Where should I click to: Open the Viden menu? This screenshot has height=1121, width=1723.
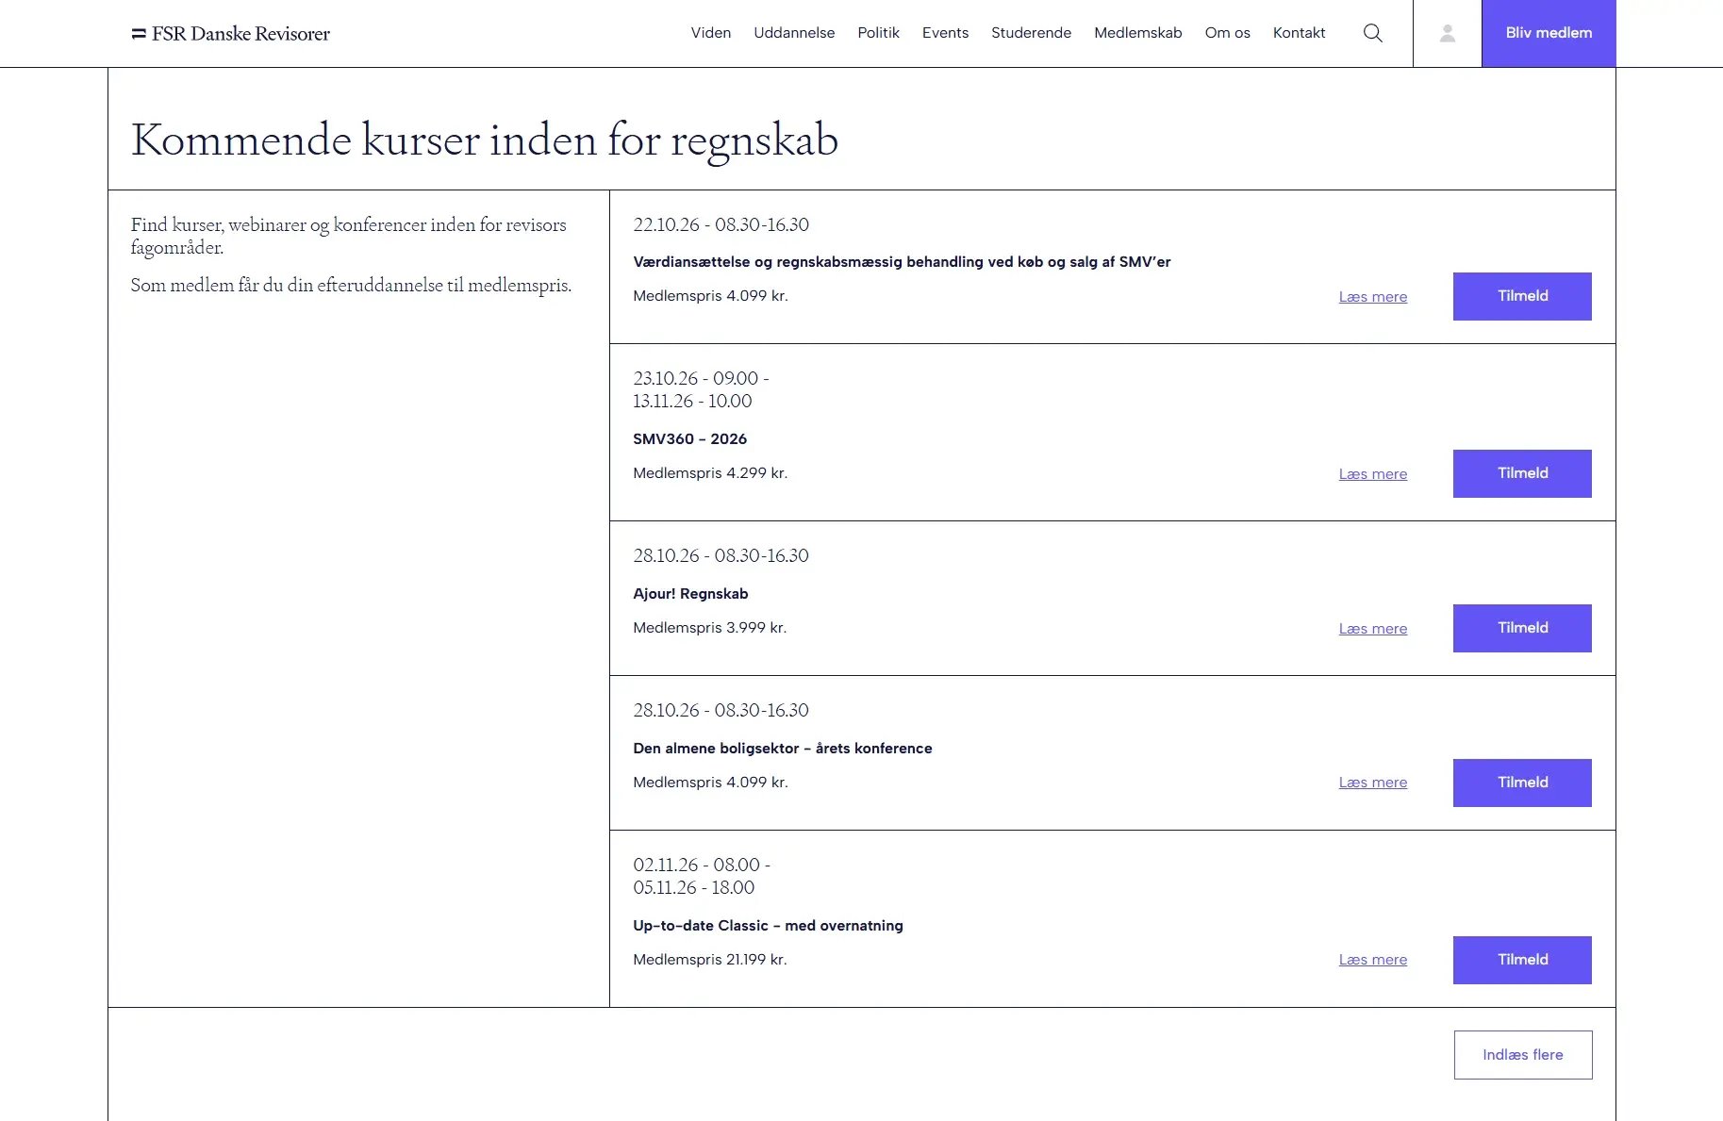click(711, 33)
